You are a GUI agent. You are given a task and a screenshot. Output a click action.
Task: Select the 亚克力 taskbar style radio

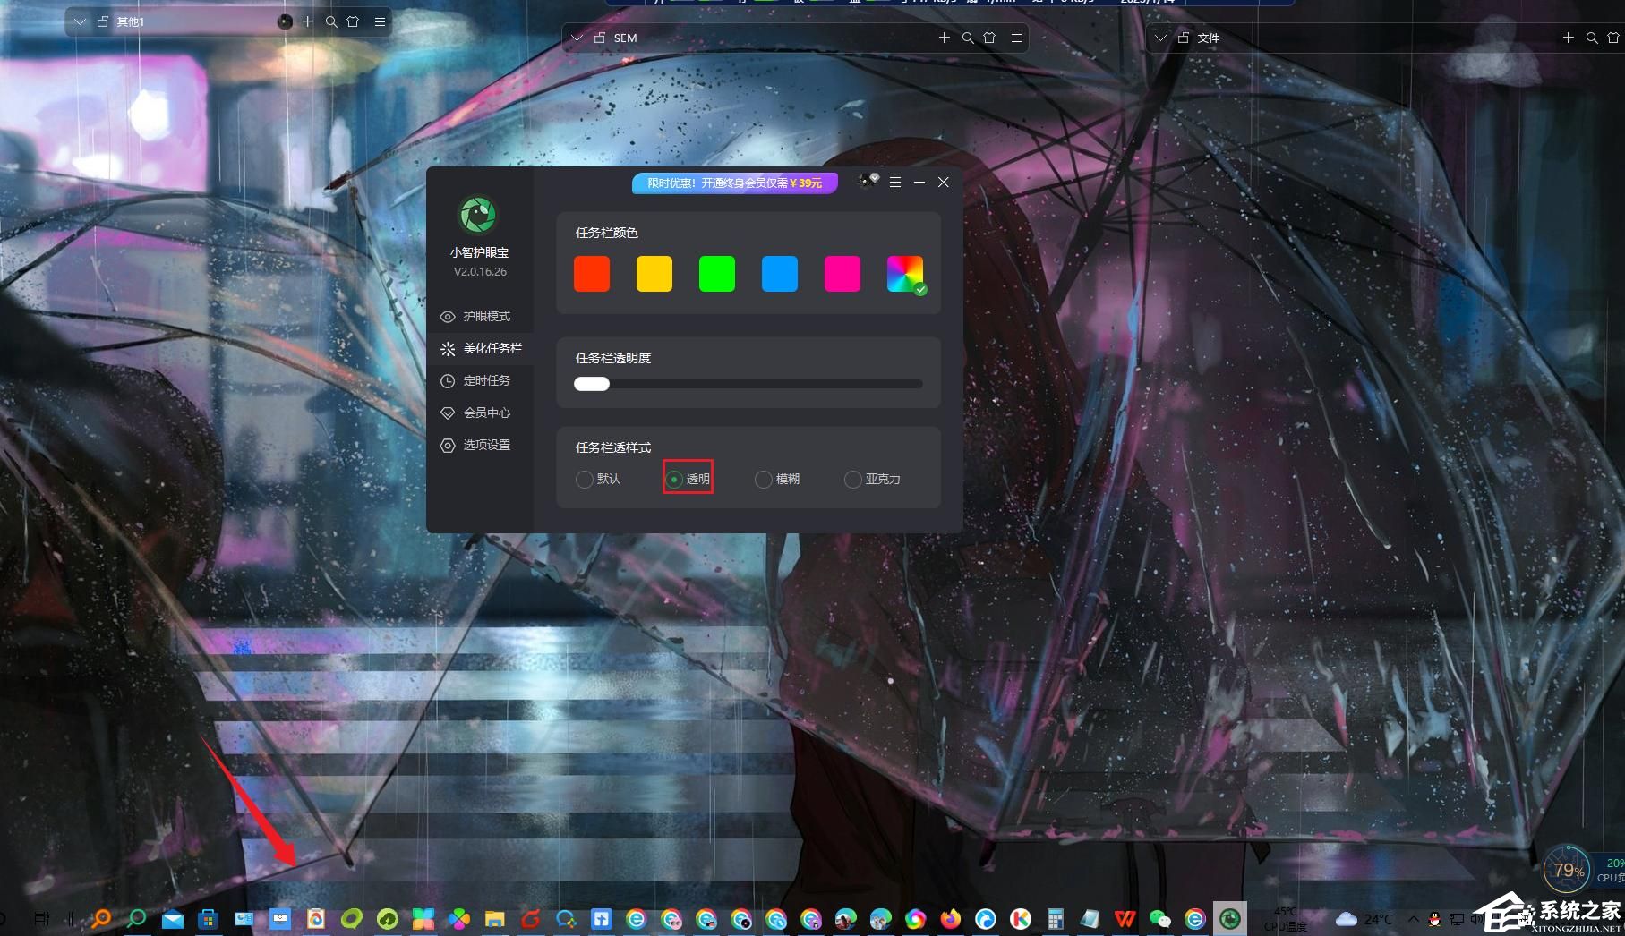coord(872,479)
